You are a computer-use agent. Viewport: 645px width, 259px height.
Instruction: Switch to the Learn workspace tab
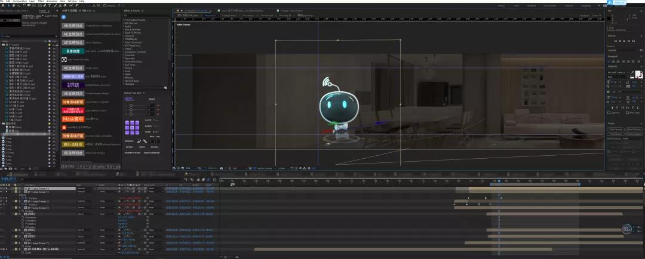coord(516,6)
